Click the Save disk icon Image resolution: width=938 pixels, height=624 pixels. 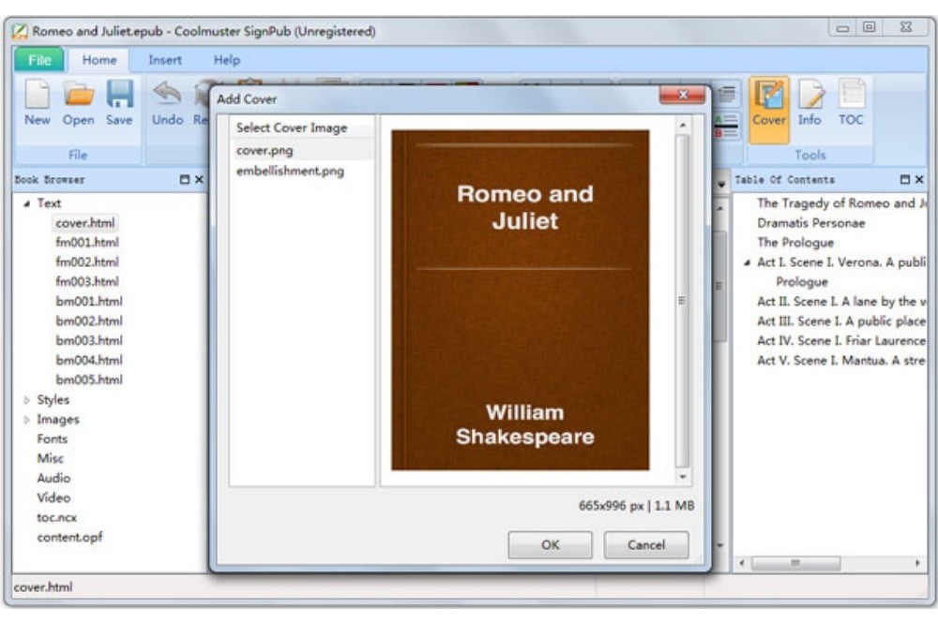119,96
